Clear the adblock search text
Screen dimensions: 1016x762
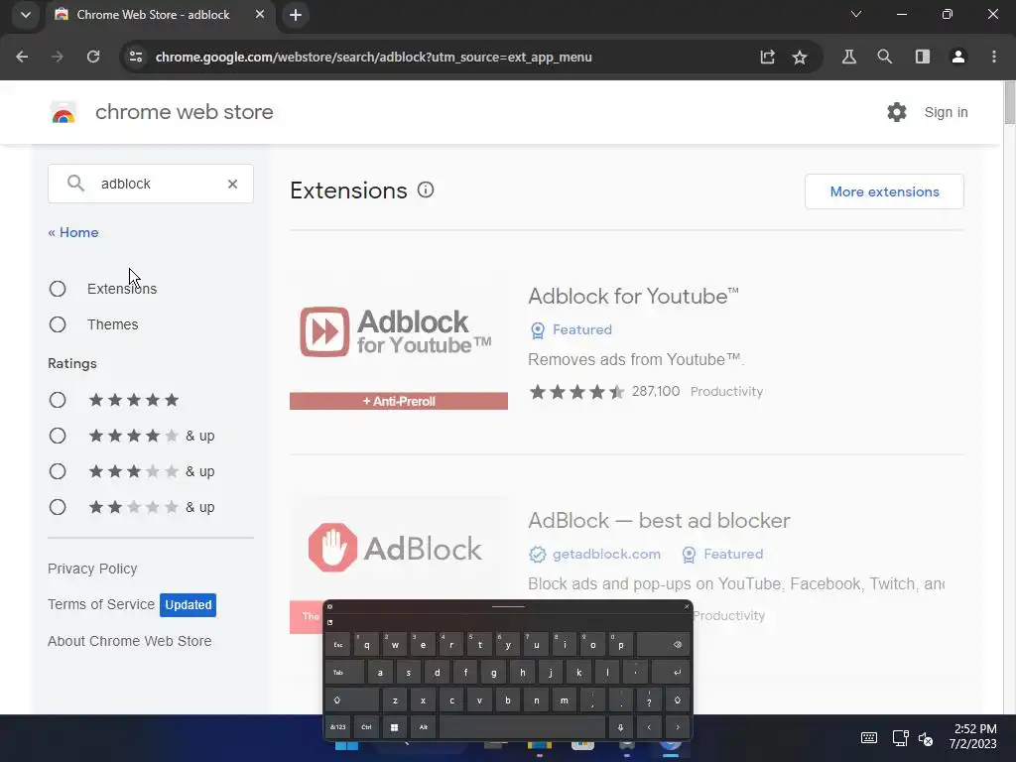232,184
